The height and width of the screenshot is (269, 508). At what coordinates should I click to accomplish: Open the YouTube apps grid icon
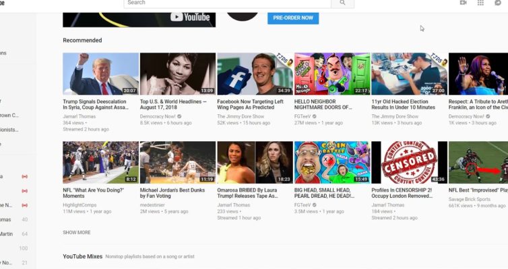(x=480, y=3)
